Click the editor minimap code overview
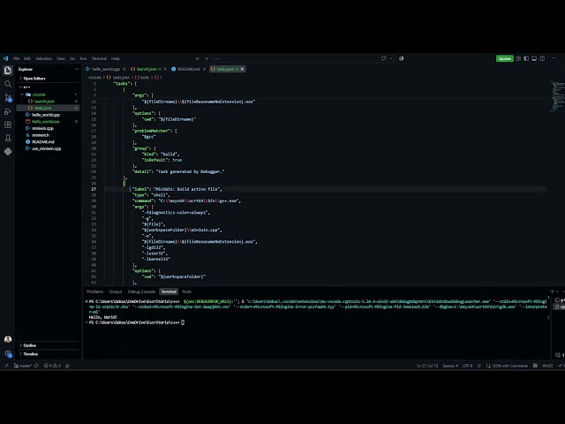The height and width of the screenshot is (424, 565). (x=557, y=96)
